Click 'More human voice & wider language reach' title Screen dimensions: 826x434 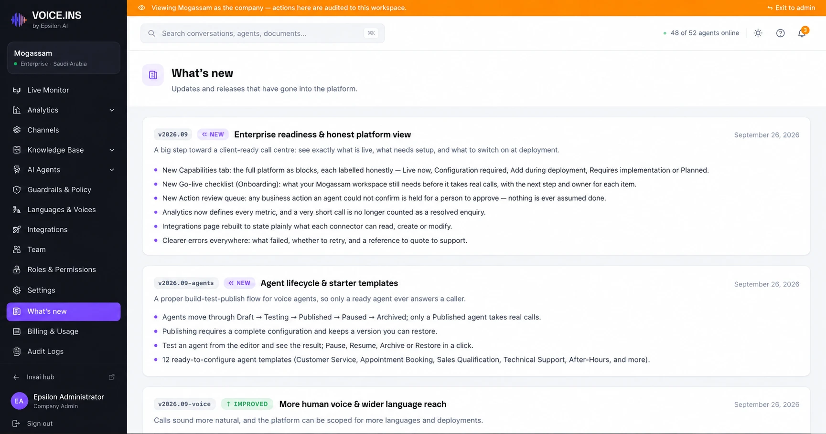click(x=363, y=404)
